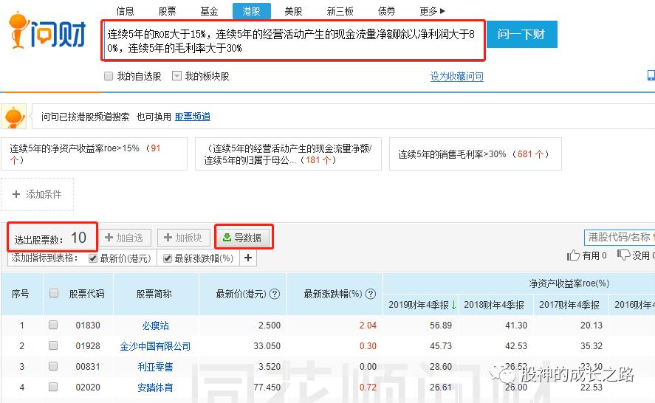Click the mascot avatar icon

(x=14, y=117)
